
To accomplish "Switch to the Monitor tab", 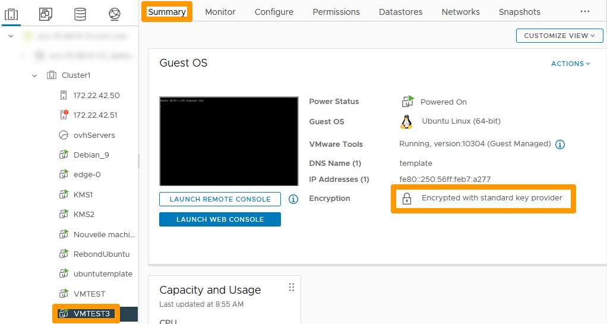I will 220,12.
